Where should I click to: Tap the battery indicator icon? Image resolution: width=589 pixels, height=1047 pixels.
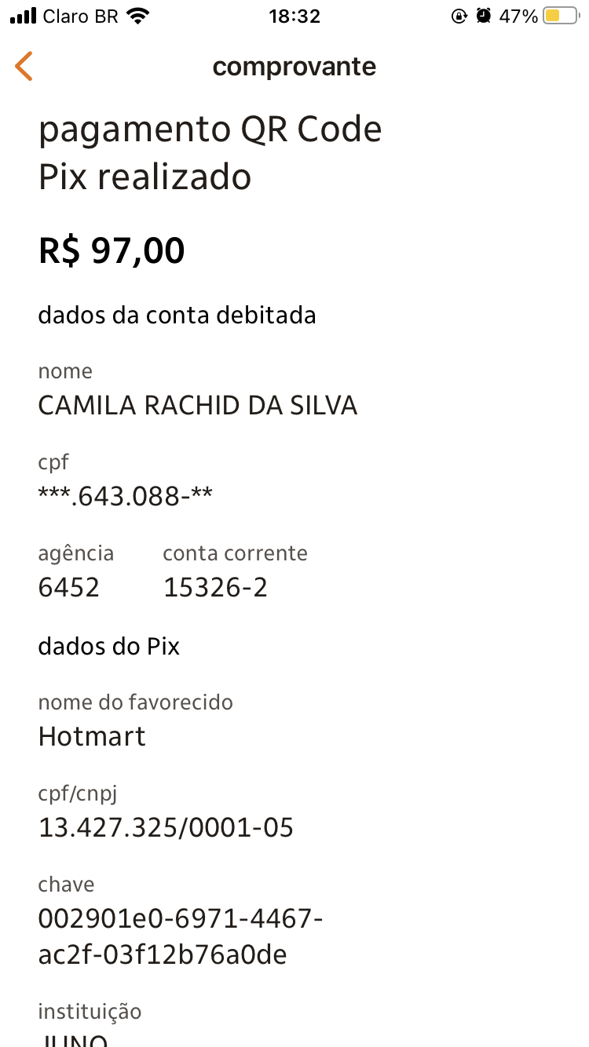561,16
